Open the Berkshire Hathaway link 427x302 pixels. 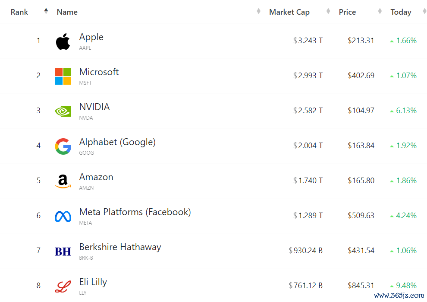pos(120,247)
